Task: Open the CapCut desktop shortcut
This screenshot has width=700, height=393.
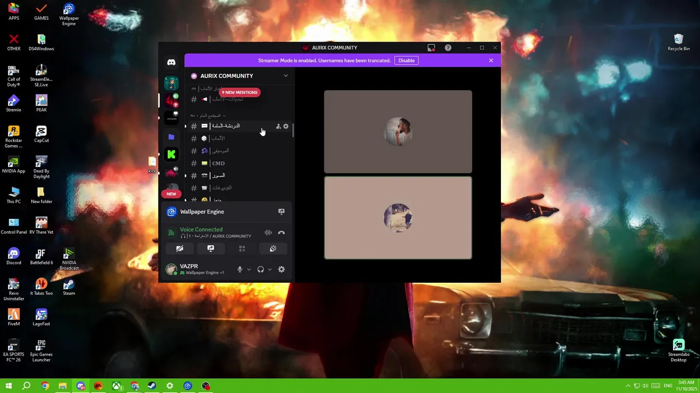Action: [42, 134]
